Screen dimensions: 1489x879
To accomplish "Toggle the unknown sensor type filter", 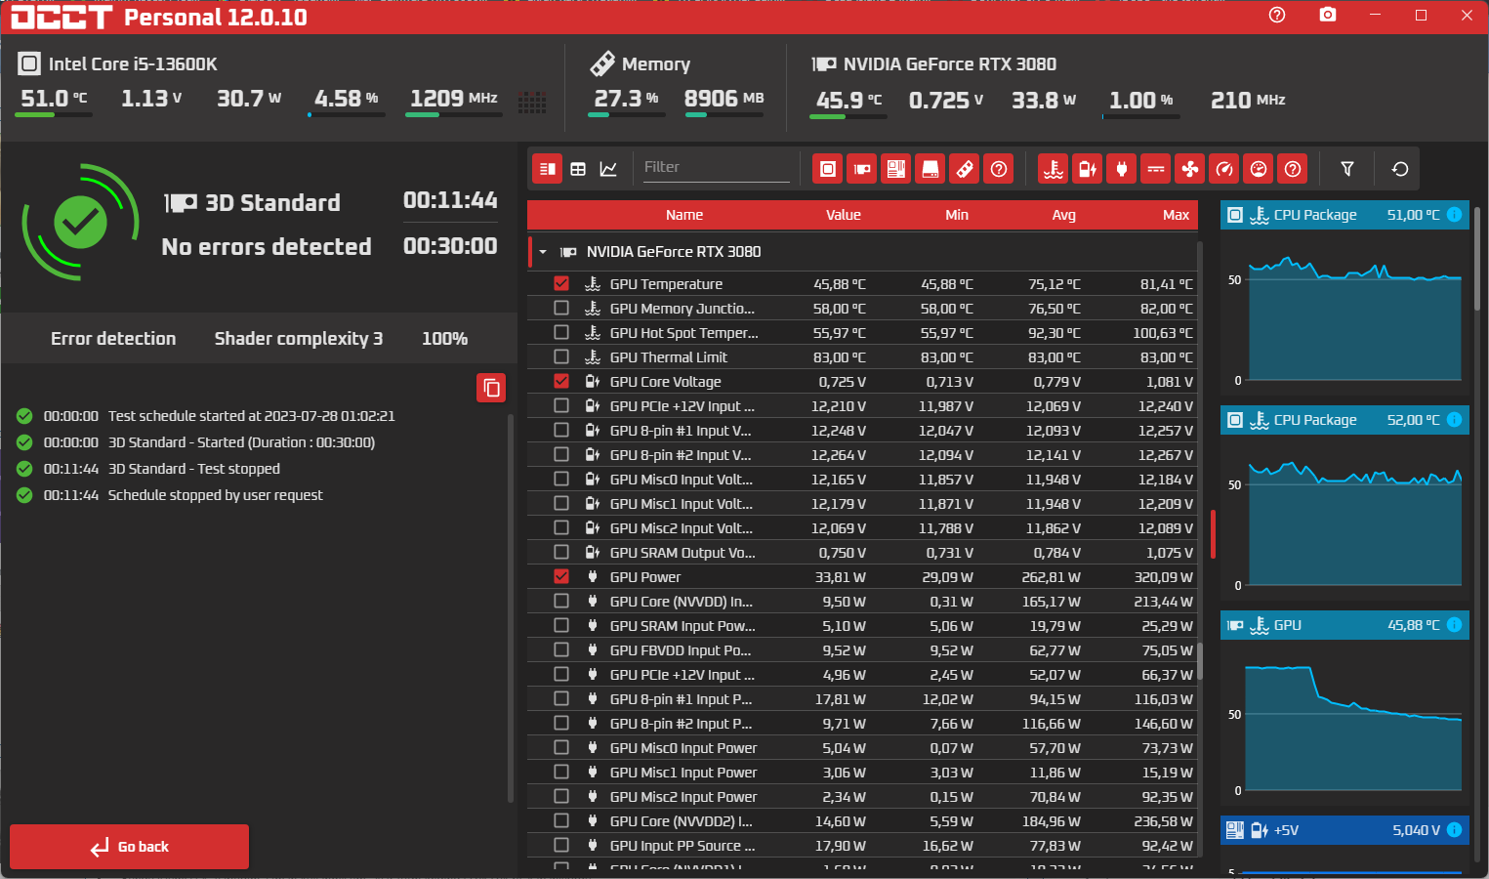I will tap(1293, 169).
